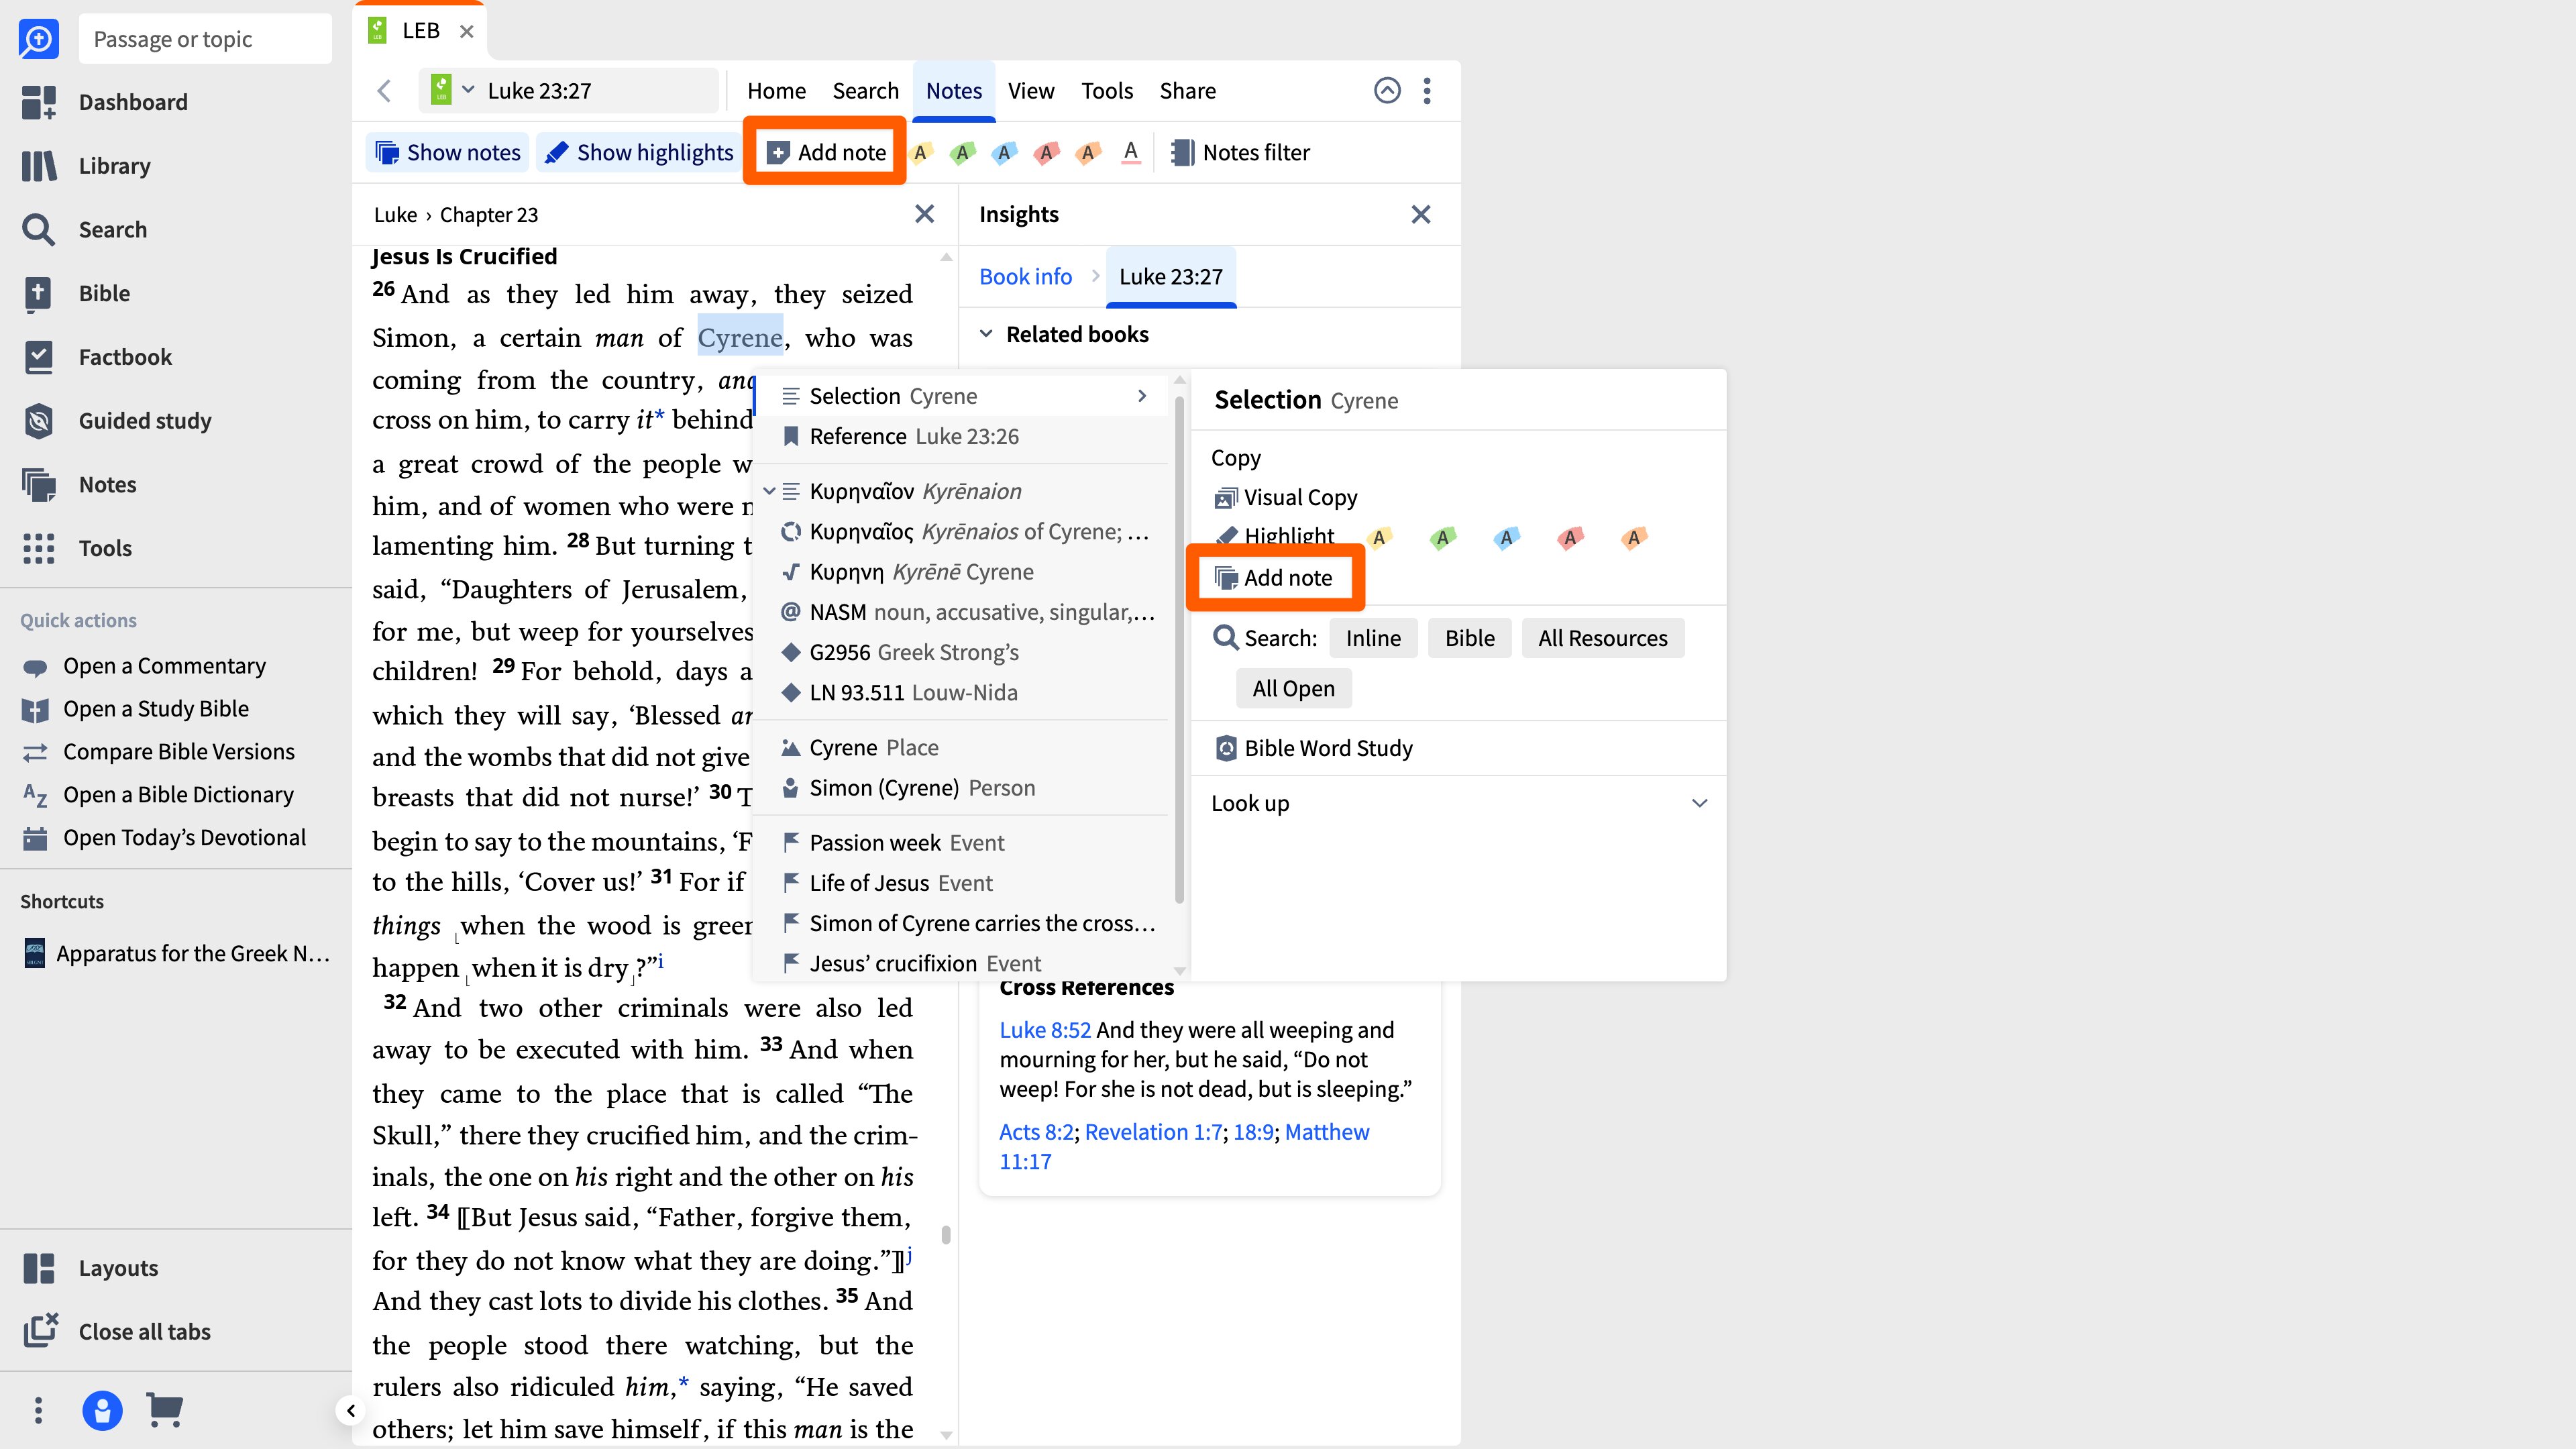Switch to the Luke 23:27 Insights tab

(x=1170, y=277)
